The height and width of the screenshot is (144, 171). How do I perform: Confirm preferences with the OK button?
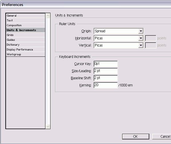[x=136, y=137]
